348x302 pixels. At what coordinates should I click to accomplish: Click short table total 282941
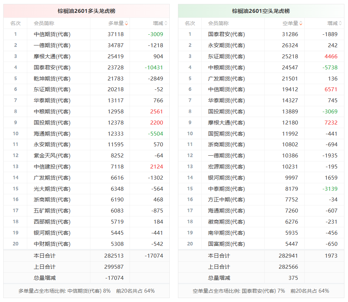coord(288,256)
